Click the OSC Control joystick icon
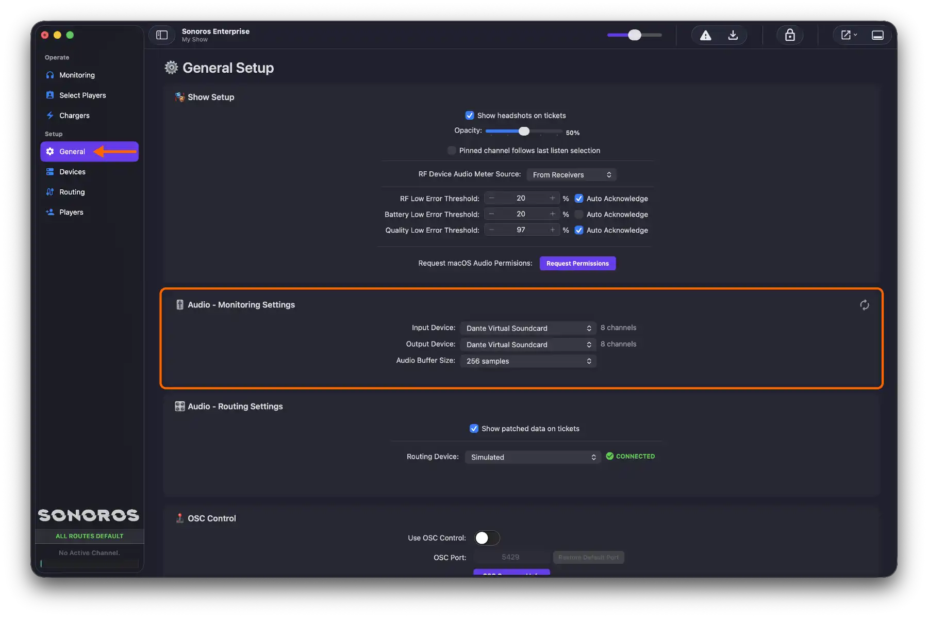This screenshot has width=928, height=618. 179,518
